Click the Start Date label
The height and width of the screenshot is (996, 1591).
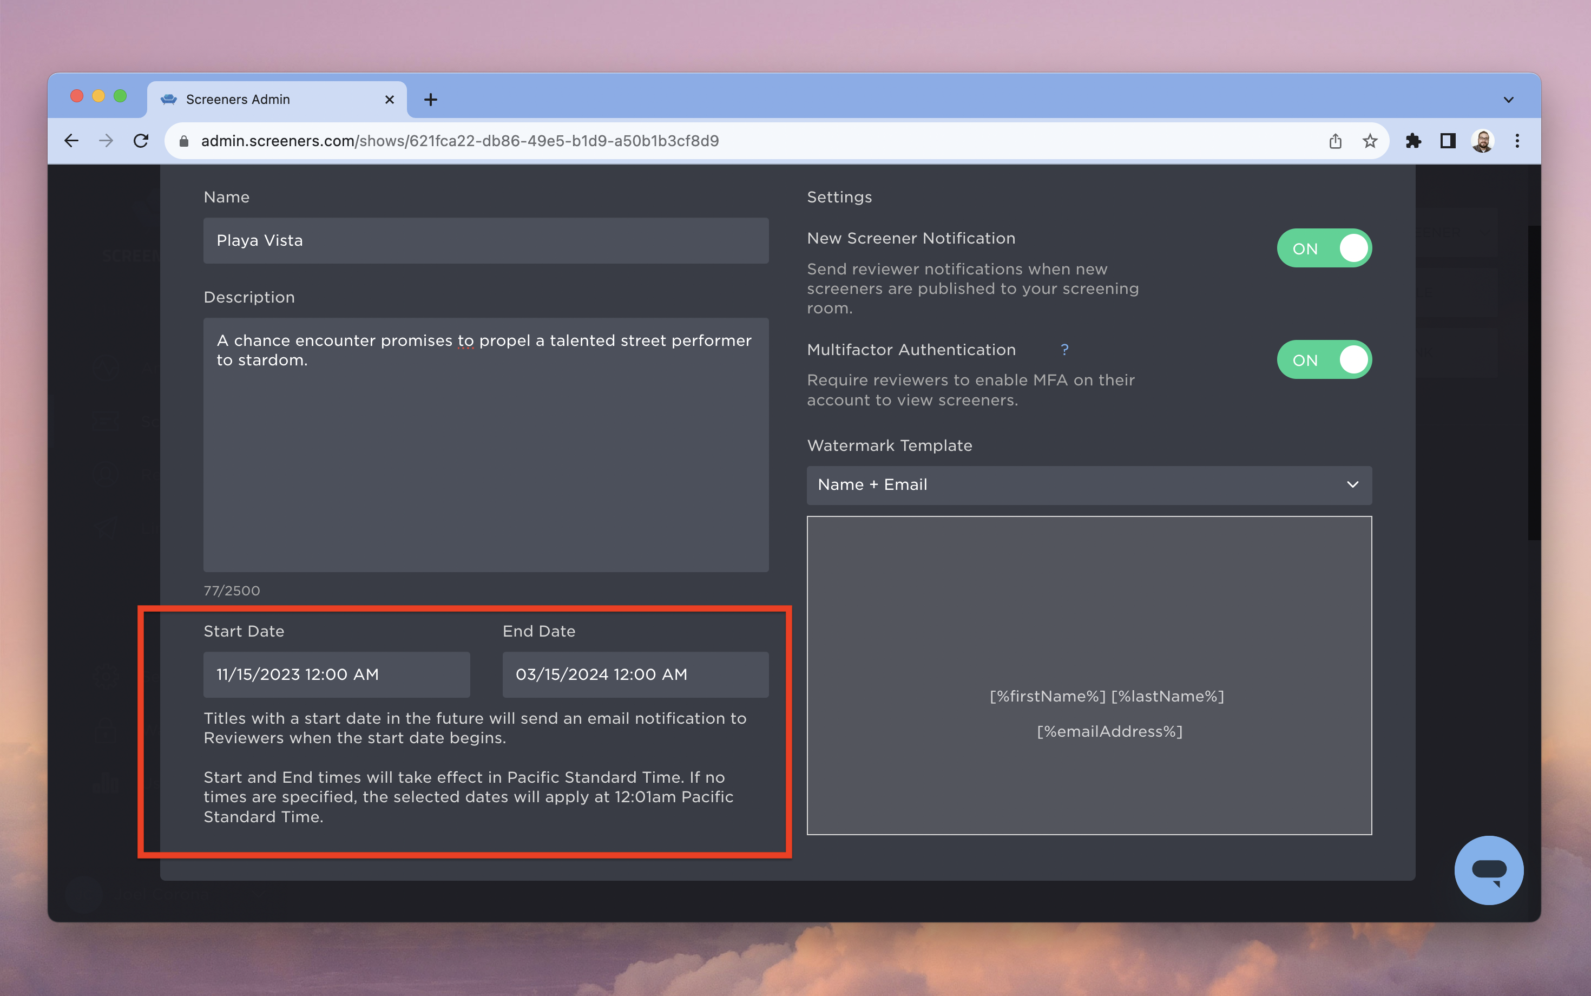coord(244,631)
